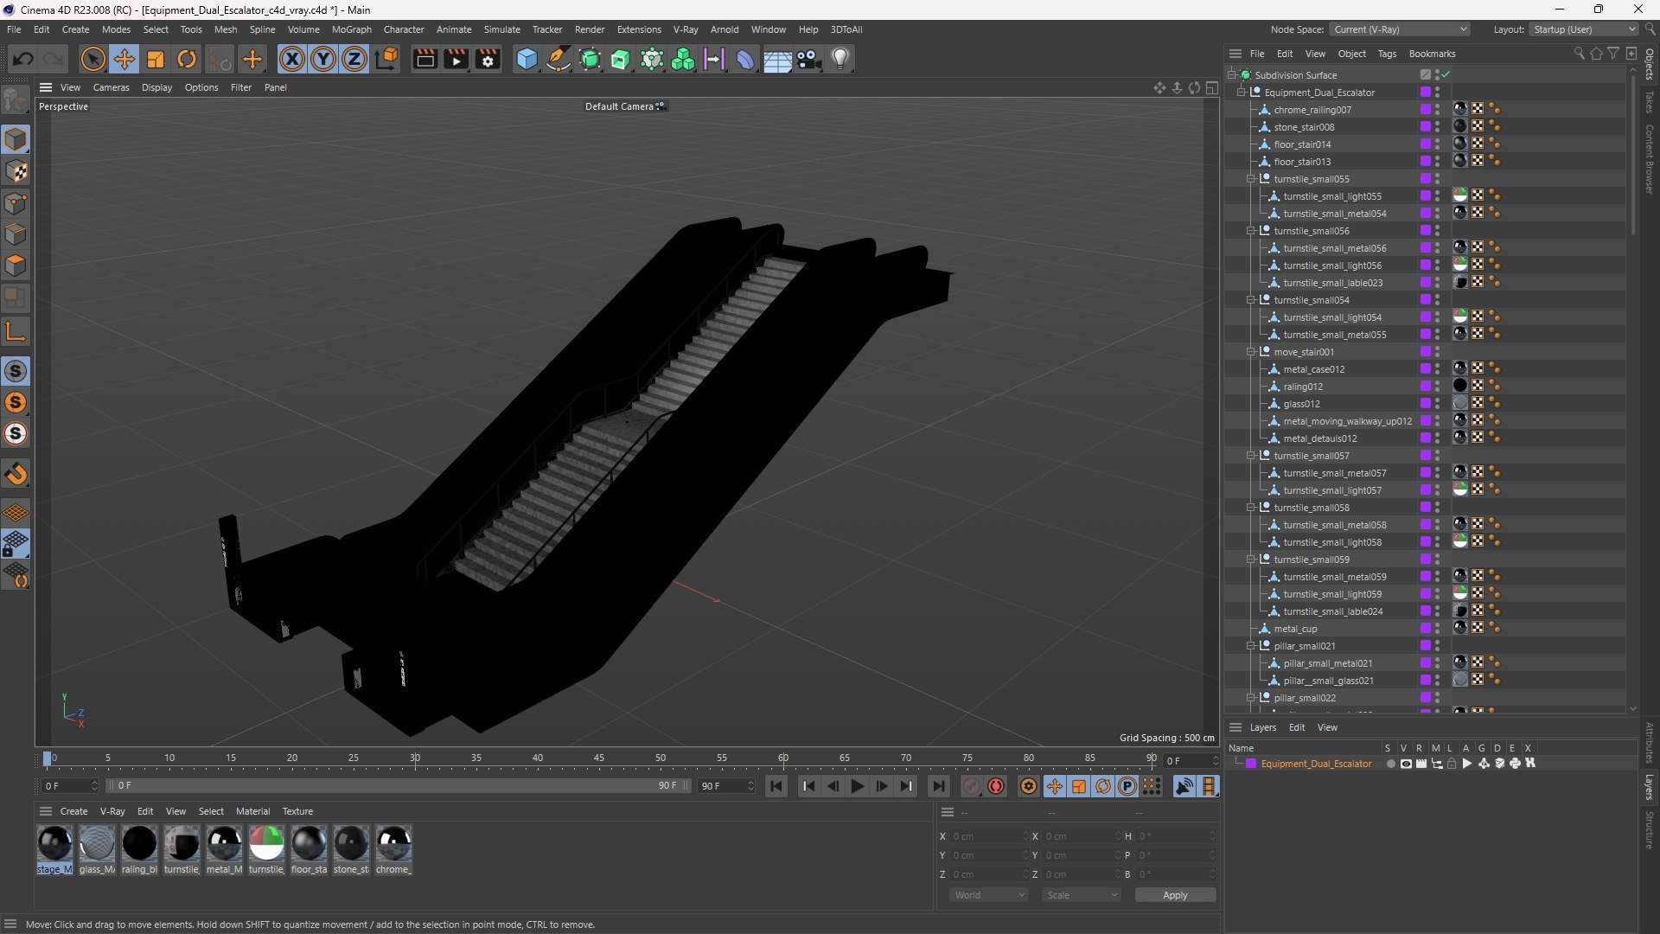Add a Floor grid object icon
This screenshot has width=1660, height=934.
[777, 59]
